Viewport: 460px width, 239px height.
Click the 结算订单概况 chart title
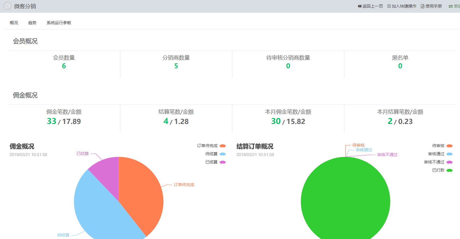[255, 147]
